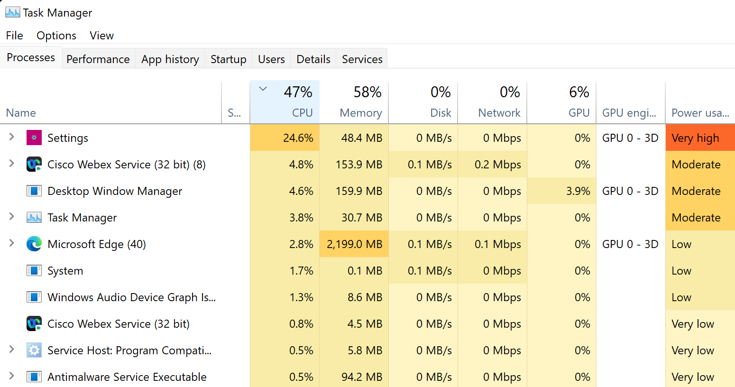This screenshot has width=735, height=387.
Task: Switch to the Performance tab
Action: click(98, 59)
